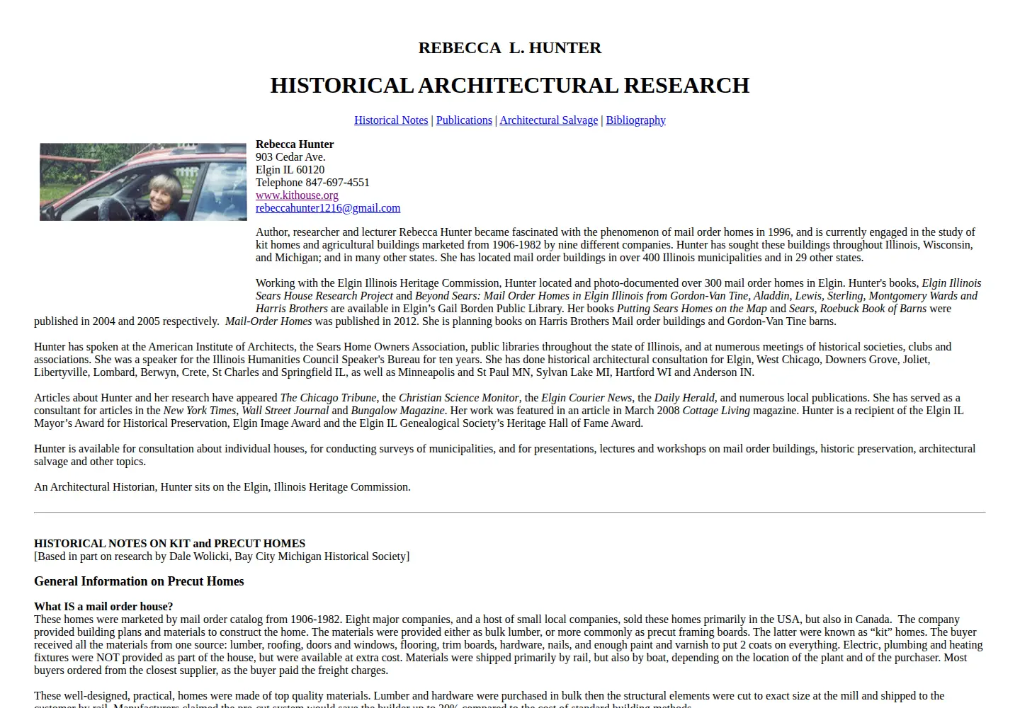
Task: Click the 'Based in part on research by Dale Wolicki' line
Action: [x=222, y=556]
